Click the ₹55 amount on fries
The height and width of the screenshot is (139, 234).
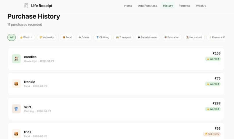(217, 129)
